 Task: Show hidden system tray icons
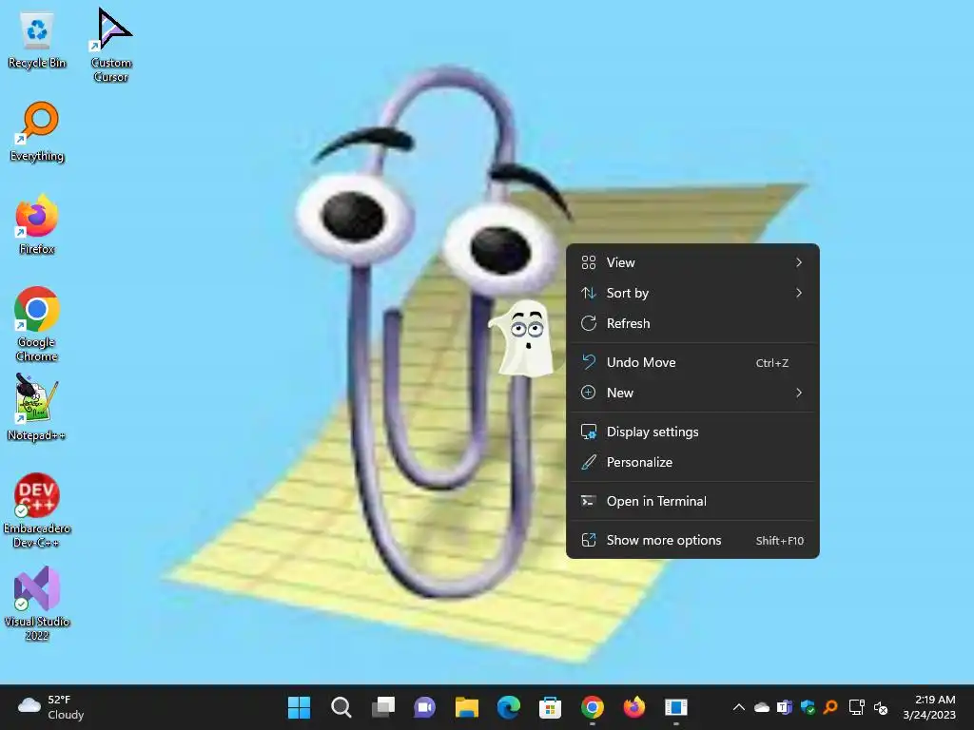738,707
